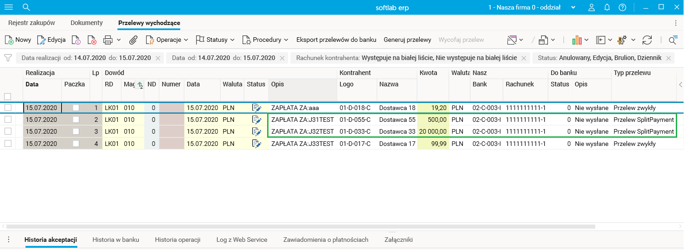The image size is (684, 250).
Task: Select row checkbox for Dostawca 17
Action: 7,144
